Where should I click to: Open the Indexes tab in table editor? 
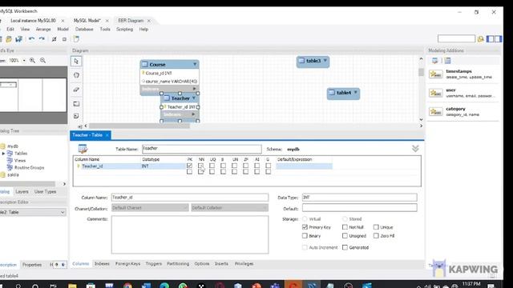(102, 263)
